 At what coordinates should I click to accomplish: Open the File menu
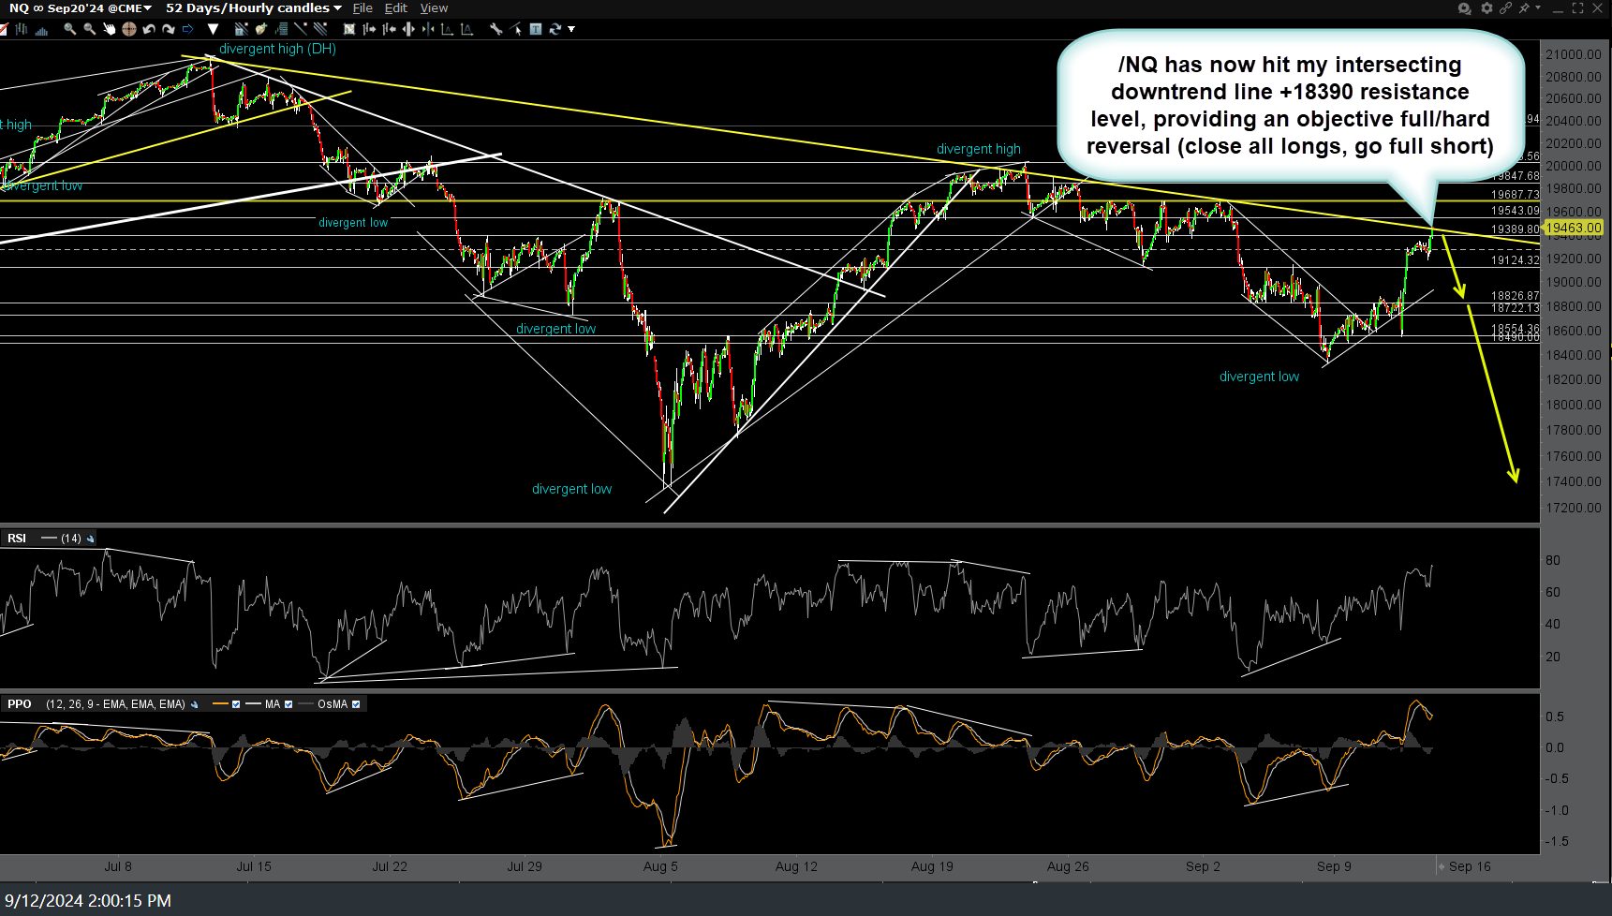coord(362,7)
